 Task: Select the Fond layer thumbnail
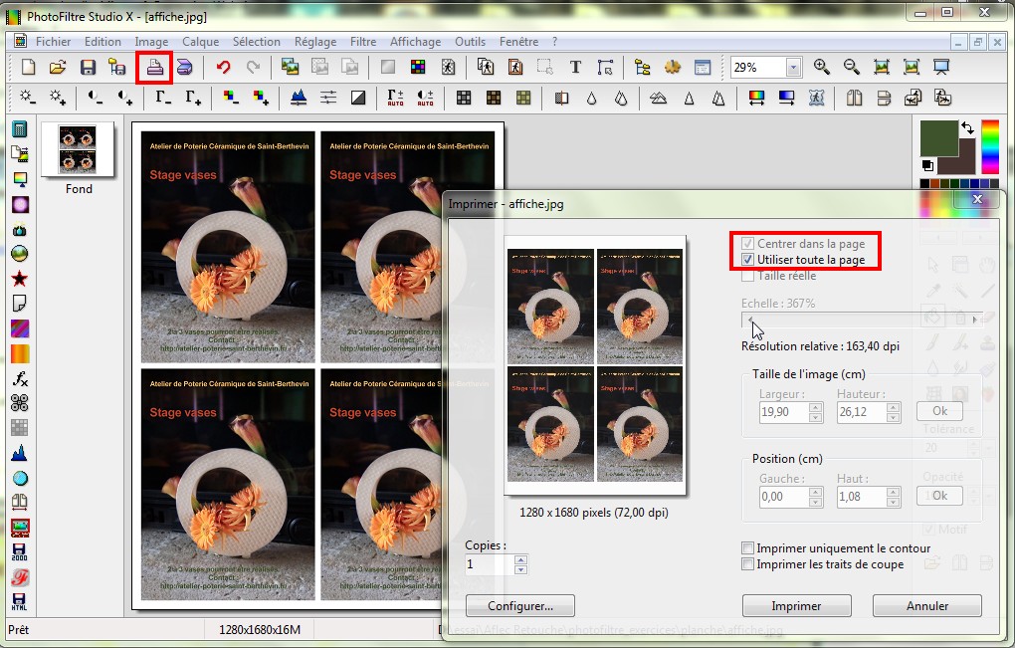pyautogui.click(x=78, y=149)
